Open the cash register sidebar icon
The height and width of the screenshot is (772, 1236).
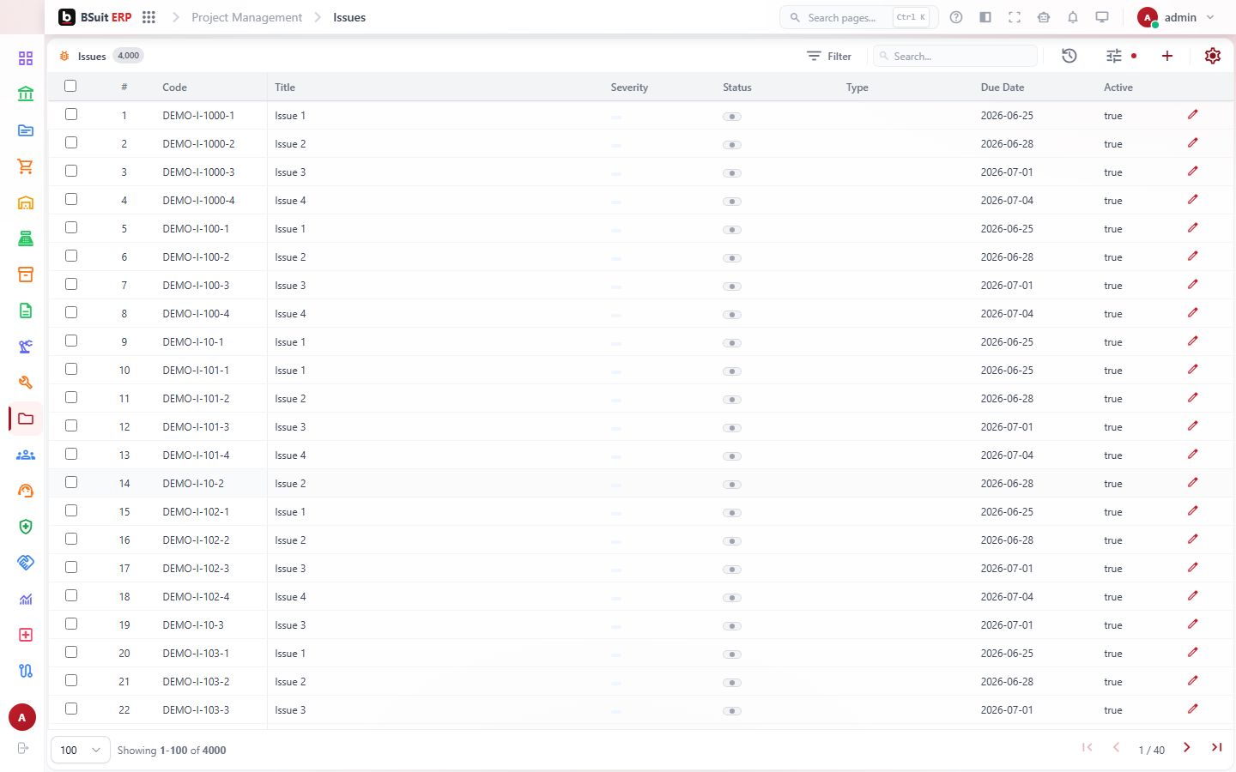point(26,238)
